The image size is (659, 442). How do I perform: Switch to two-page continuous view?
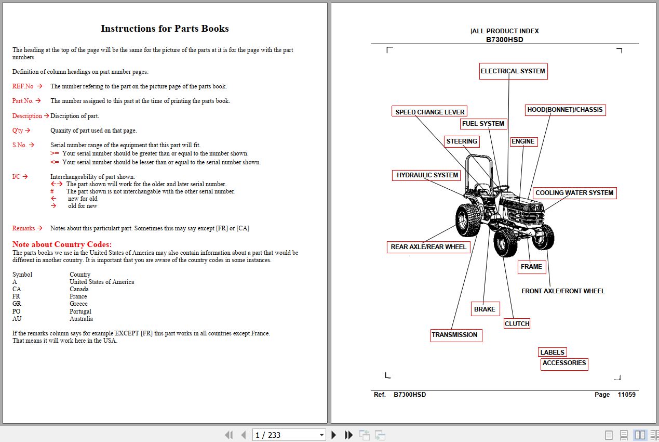(x=654, y=435)
